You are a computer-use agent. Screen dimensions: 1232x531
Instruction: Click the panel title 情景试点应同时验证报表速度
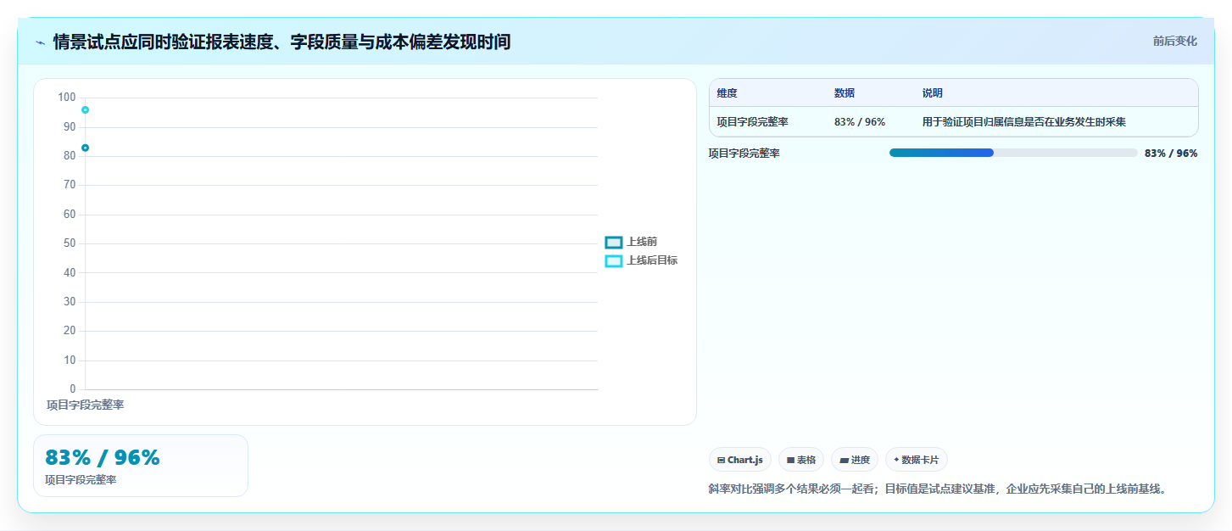pos(282,42)
